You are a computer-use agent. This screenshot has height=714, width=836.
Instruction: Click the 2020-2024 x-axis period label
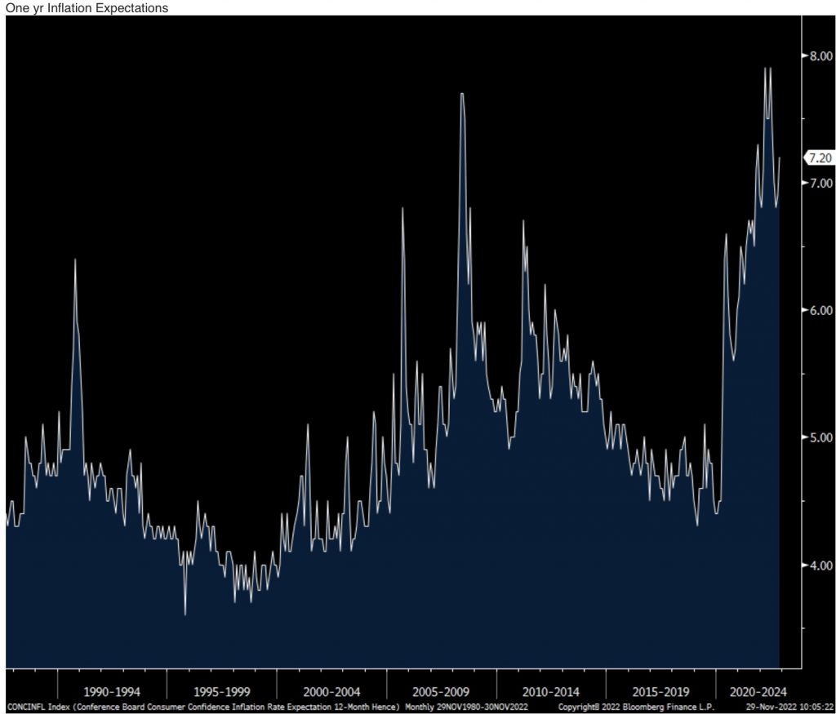pyautogui.click(x=758, y=689)
